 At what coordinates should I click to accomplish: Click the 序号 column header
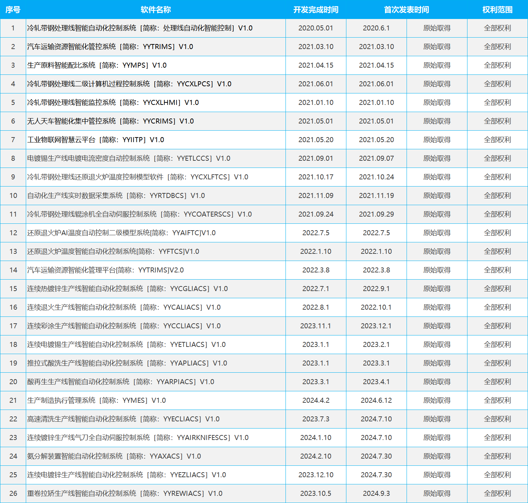click(x=13, y=10)
